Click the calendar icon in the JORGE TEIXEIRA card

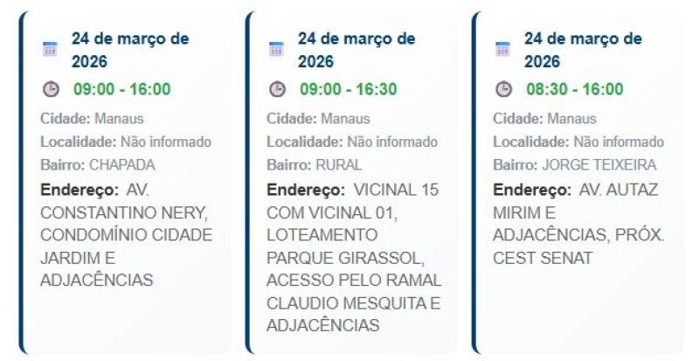tap(502, 50)
